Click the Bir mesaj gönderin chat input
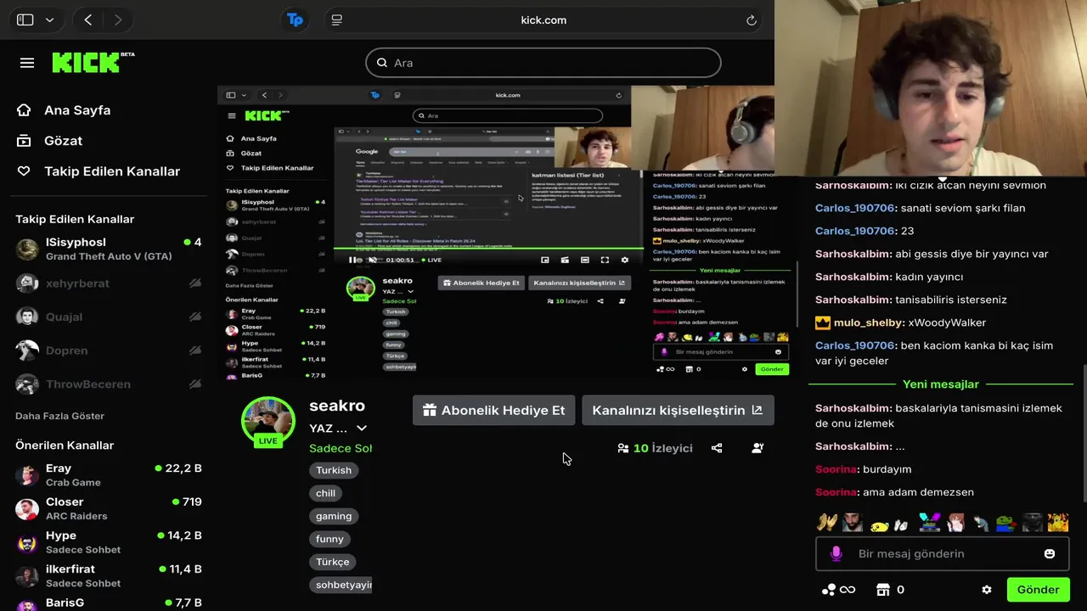Viewport: 1087px width, 611px height. 943,553
